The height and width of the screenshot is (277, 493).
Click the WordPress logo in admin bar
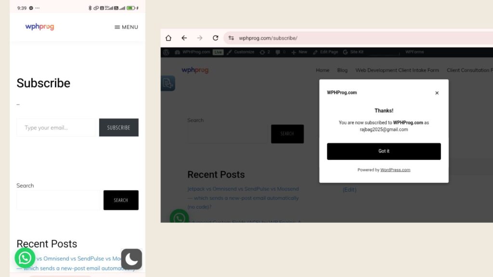pyautogui.click(x=166, y=52)
